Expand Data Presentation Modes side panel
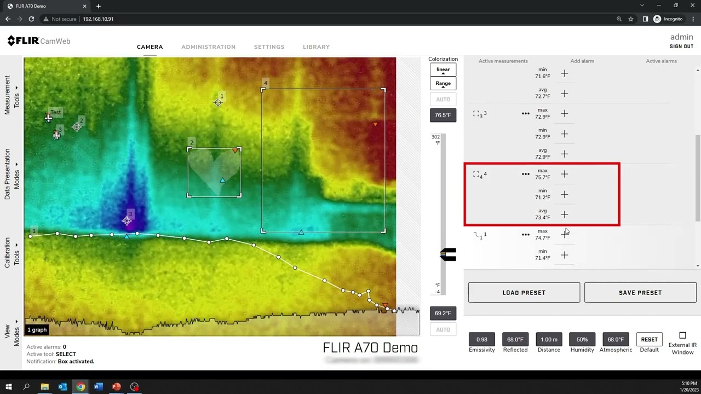The height and width of the screenshot is (394, 701). tap(12, 173)
